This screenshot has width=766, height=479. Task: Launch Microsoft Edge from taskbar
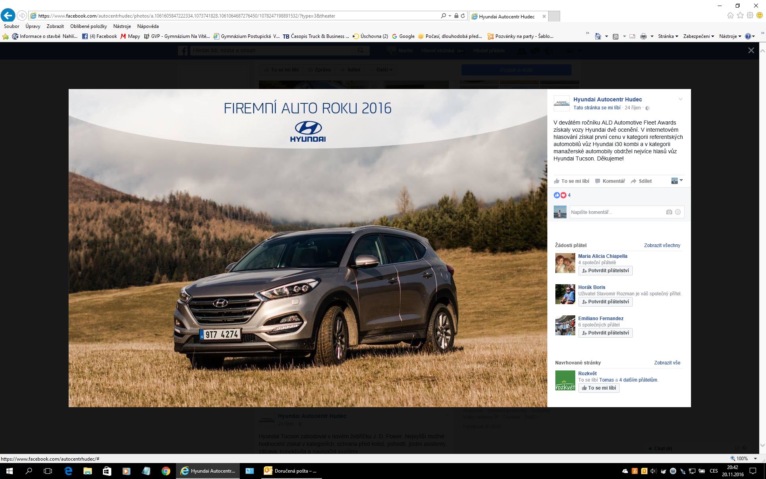click(x=68, y=471)
